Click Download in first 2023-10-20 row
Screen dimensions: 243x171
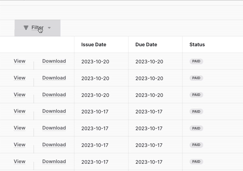[54, 61]
